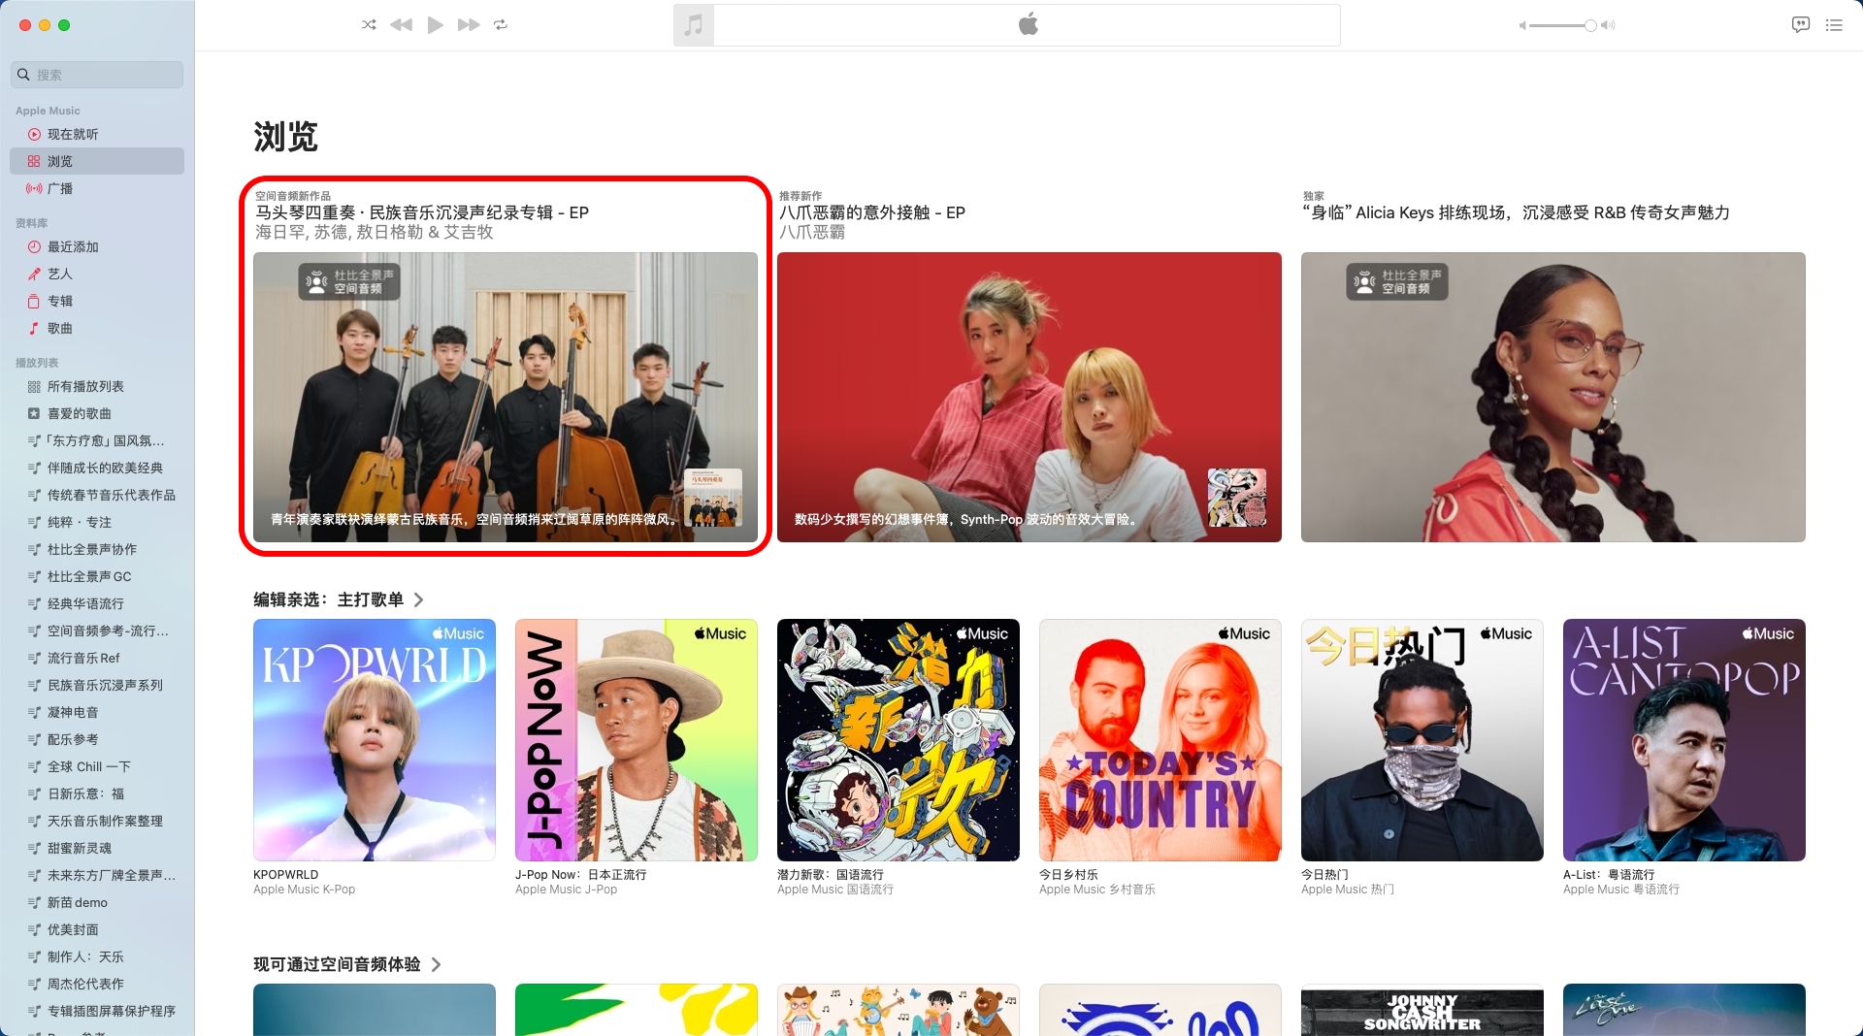1863x1036 pixels.
Task: Open 全球 Chill 一下 playlist
Action: coord(97,766)
